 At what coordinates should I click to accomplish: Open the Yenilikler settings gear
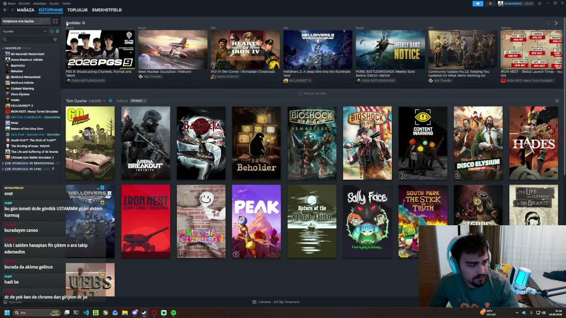pyautogui.click(x=84, y=23)
